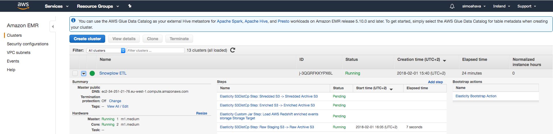Sort by Creation time column arrow

coord(444,61)
